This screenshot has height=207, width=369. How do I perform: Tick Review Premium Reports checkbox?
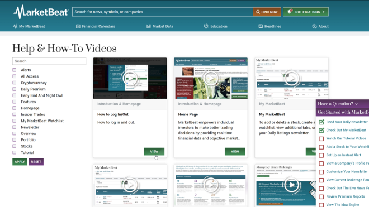pos(321,196)
